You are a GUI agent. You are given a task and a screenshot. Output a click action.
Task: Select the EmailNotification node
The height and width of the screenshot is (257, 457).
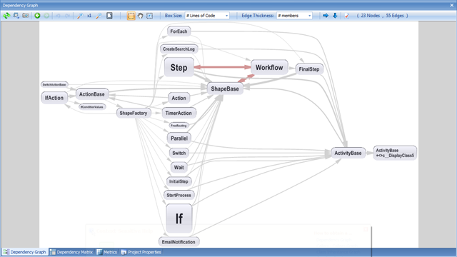point(179,242)
